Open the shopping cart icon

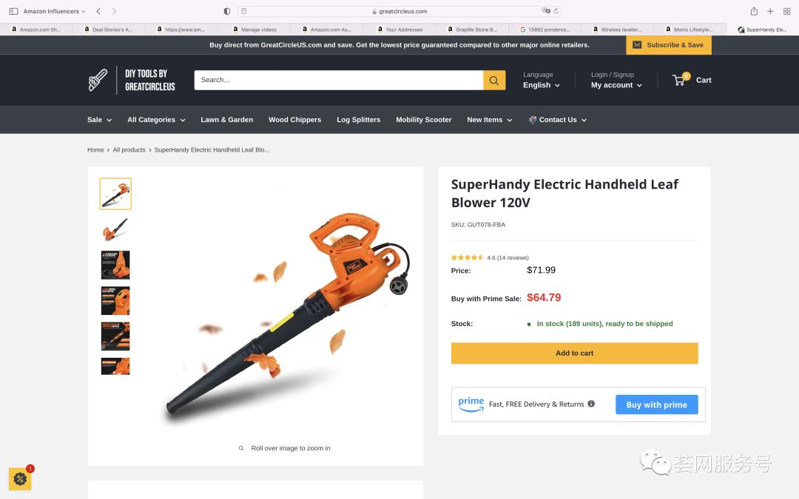[679, 80]
